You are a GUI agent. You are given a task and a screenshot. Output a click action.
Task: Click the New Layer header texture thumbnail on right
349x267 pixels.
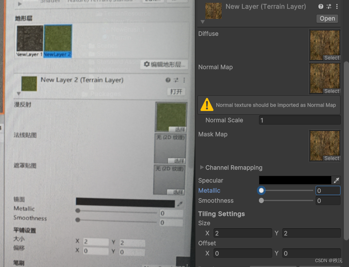[214, 11]
